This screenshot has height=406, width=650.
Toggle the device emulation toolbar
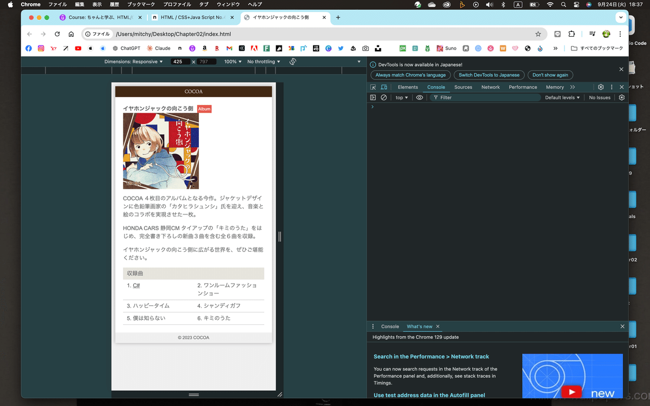point(383,87)
